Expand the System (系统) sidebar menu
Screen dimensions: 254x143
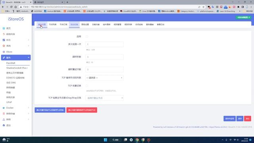(29, 46)
